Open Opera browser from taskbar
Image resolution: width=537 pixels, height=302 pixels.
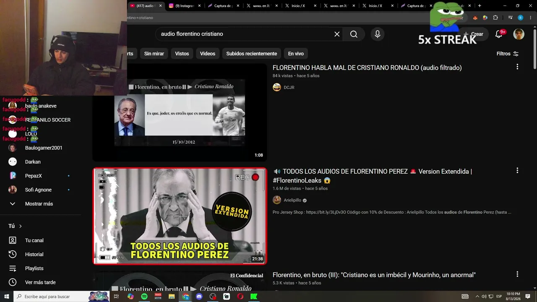point(240,297)
